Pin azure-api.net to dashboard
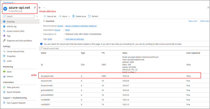This screenshot has height=109, width=210. [x=35, y=8]
